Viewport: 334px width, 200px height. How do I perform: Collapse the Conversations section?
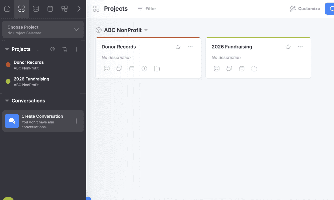[x=7, y=101]
